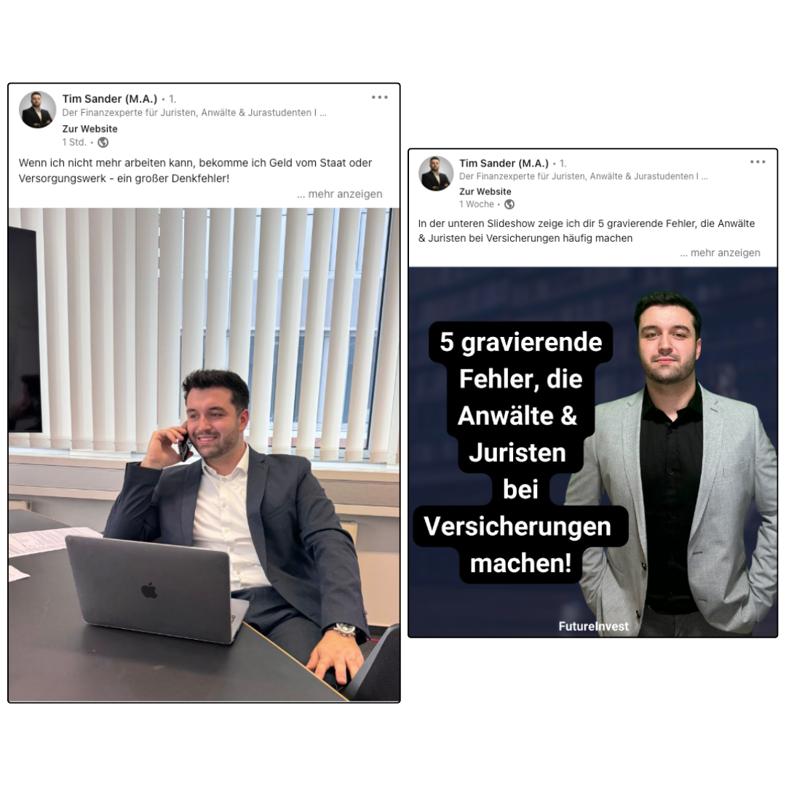The image size is (786, 786).
Task: Click Tim Sander (M.A.) name on left post
Action: click(x=110, y=99)
